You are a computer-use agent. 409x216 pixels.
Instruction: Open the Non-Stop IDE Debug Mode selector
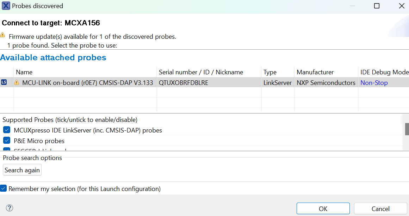click(374, 83)
